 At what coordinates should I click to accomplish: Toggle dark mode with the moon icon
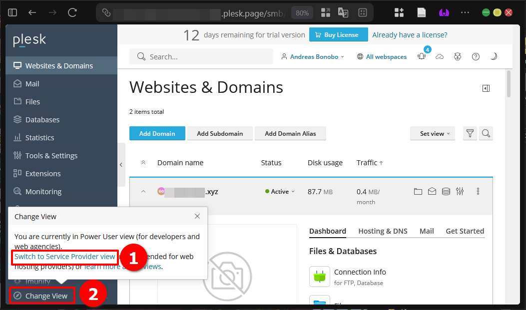click(x=494, y=56)
